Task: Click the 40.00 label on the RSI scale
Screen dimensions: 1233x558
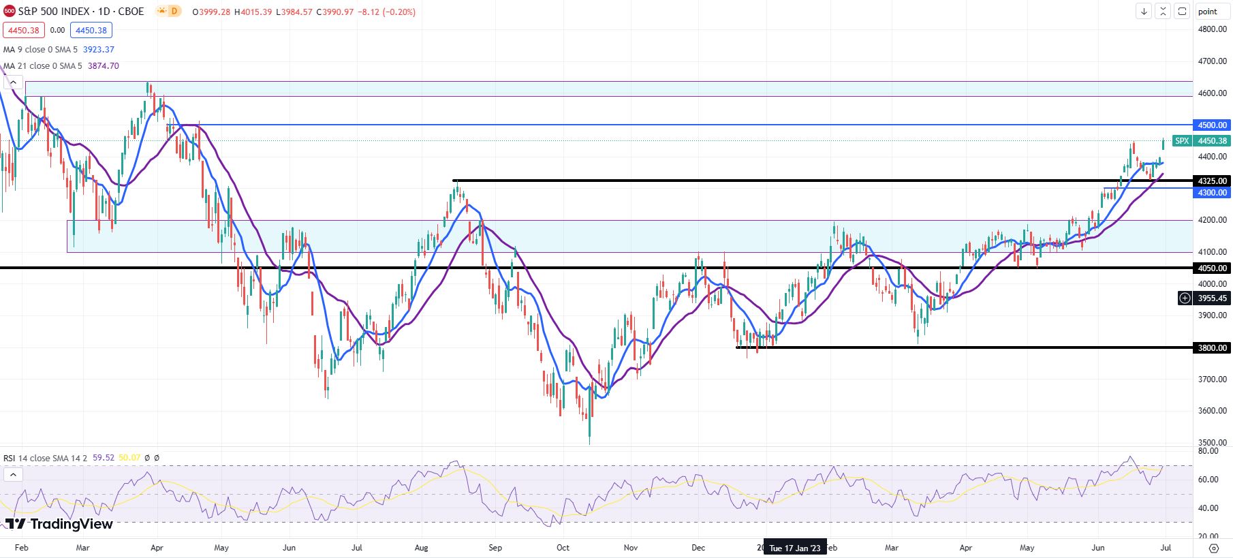Action: [1208, 508]
